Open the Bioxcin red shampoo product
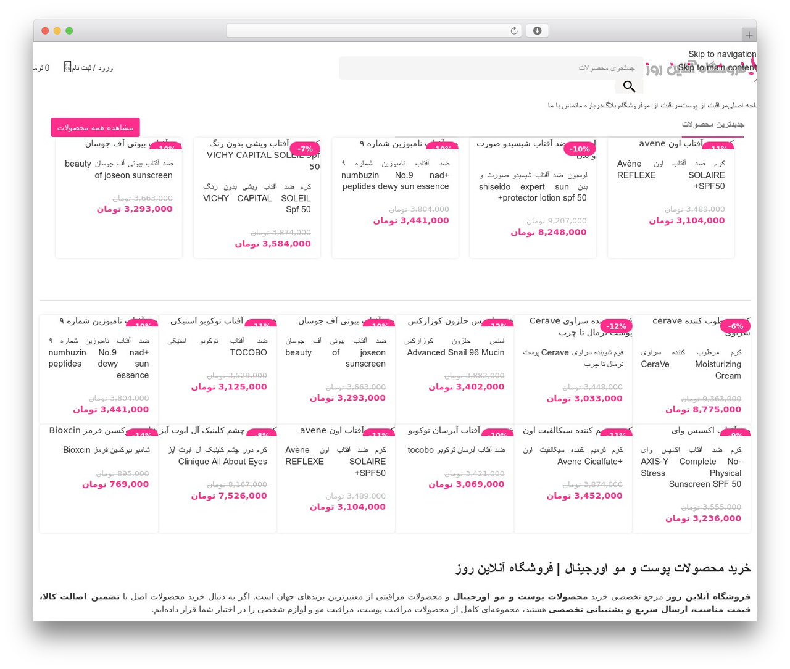 point(106,450)
